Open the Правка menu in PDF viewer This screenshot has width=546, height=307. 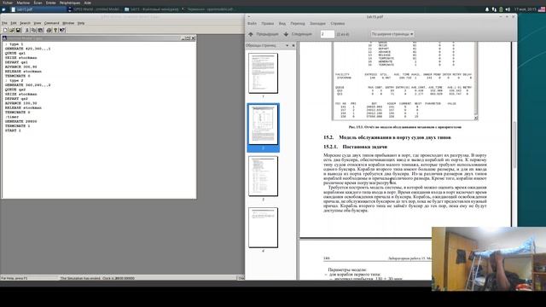267,23
